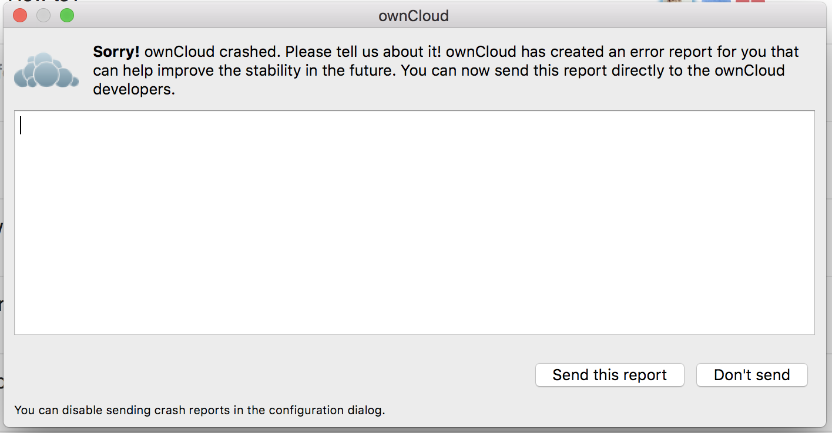
Task: Click the empty title bar area right of ownCloud
Action: tap(635, 16)
